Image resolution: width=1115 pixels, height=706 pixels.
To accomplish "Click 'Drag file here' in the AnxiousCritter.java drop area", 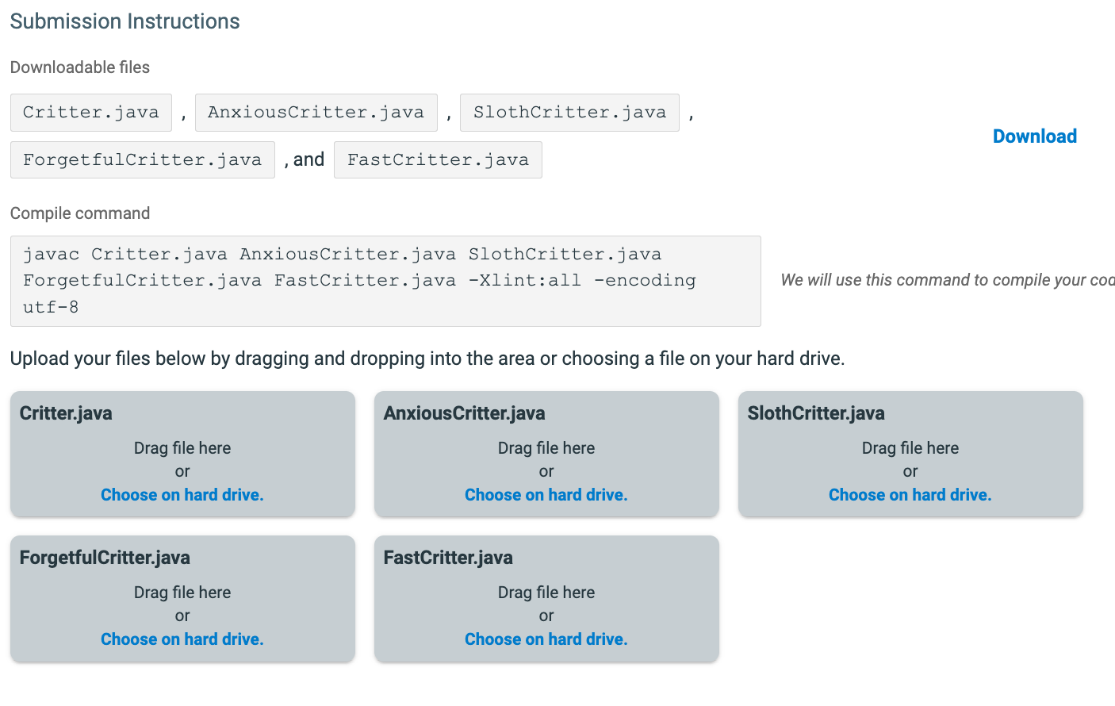I will (546, 448).
